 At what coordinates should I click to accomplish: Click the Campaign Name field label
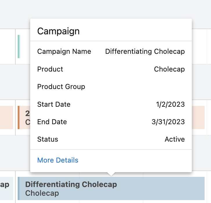point(64,51)
